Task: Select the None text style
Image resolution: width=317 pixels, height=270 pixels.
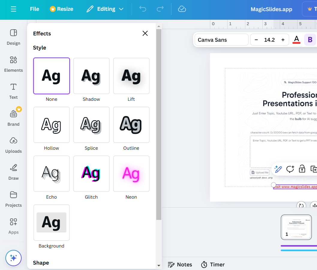Action: [x=52, y=76]
